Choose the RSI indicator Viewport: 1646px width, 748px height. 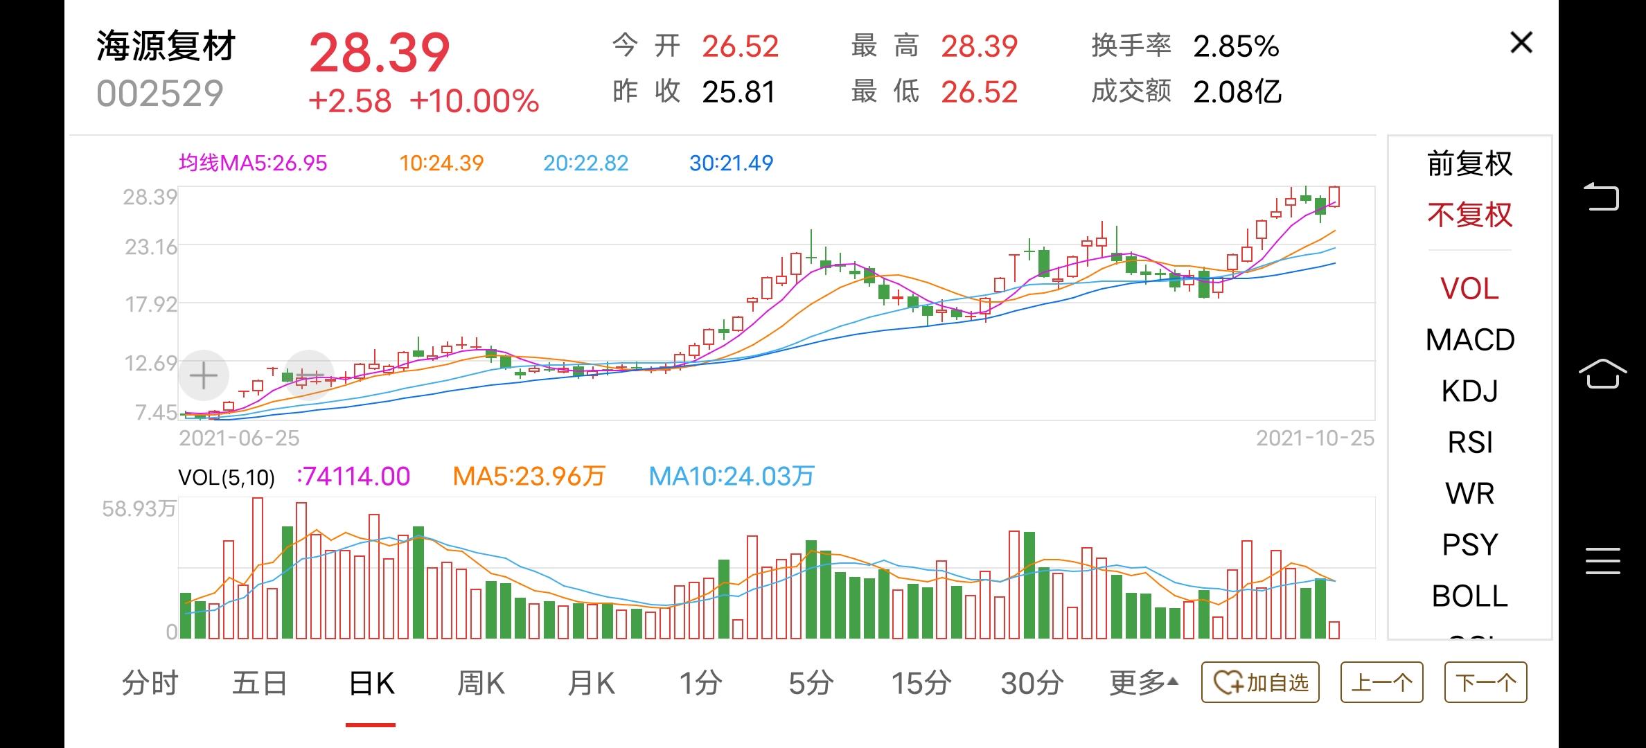tap(1469, 443)
